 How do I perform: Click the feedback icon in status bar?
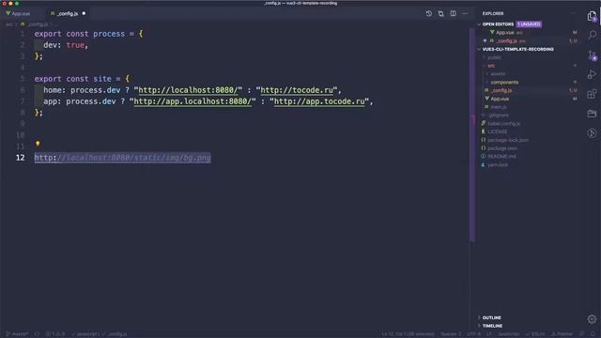[582, 334]
